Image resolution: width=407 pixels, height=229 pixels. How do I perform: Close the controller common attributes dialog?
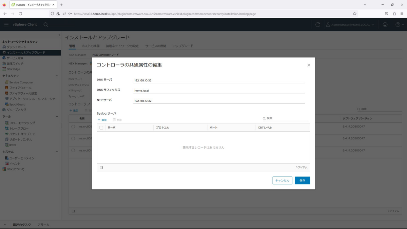pyautogui.click(x=309, y=65)
